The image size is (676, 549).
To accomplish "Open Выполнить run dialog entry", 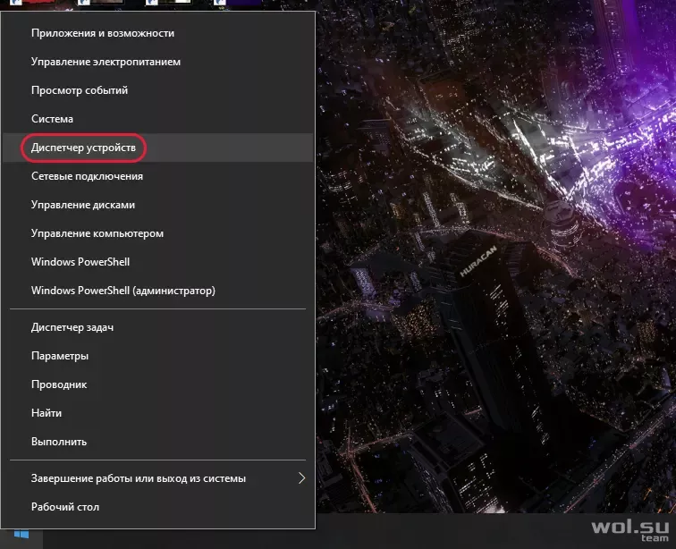I will pyautogui.click(x=157, y=442).
